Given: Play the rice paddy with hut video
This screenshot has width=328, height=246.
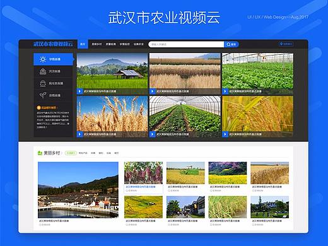Looking at the screenshot, I should pyautogui.click(x=79, y=91).
